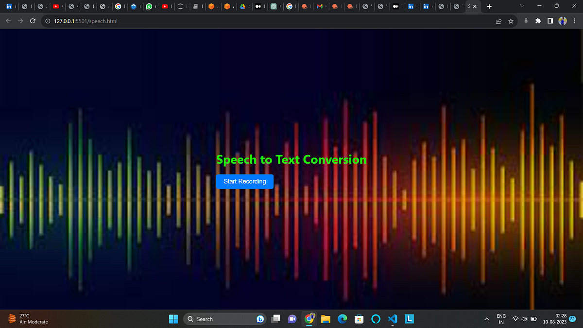Open the share icon in the address bar
The height and width of the screenshot is (328, 583).
tap(498, 21)
